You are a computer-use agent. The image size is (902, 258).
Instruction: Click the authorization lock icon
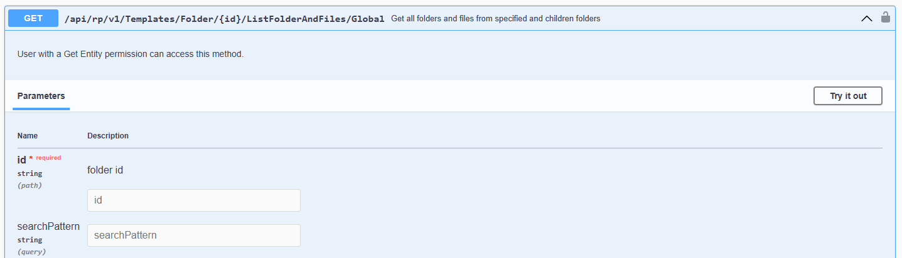click(x=886, y=18)
